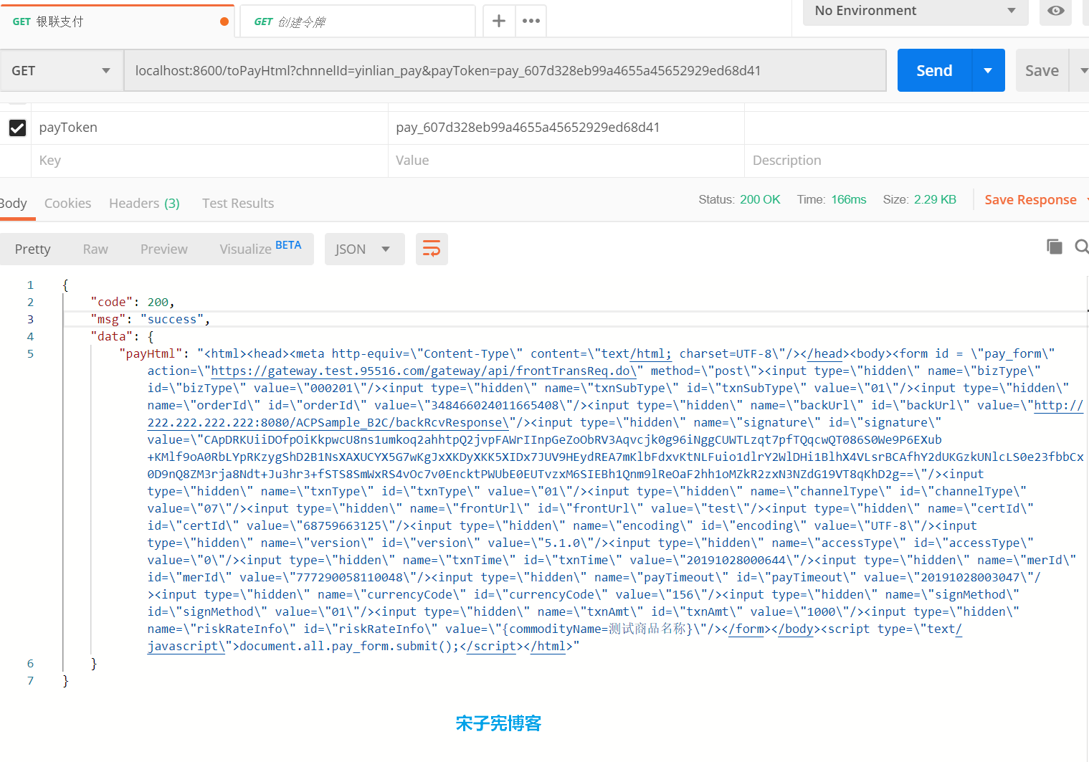Open the response Cookies tab
The width and height of the screenshot is (1089, 762).
[67, 203]
